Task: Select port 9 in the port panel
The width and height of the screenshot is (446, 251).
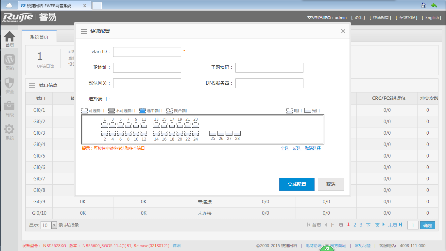Action: pos(136,125)
